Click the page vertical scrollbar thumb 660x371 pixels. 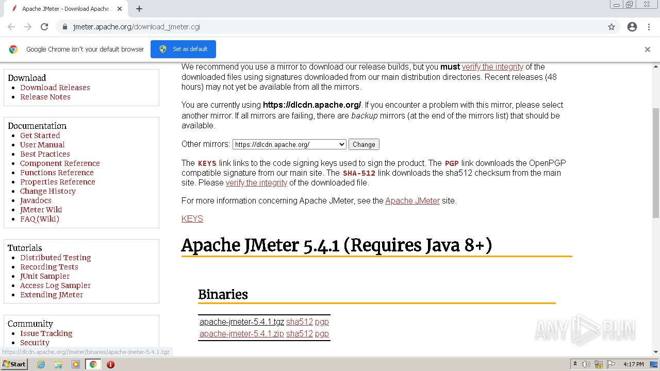coord(656,163)
